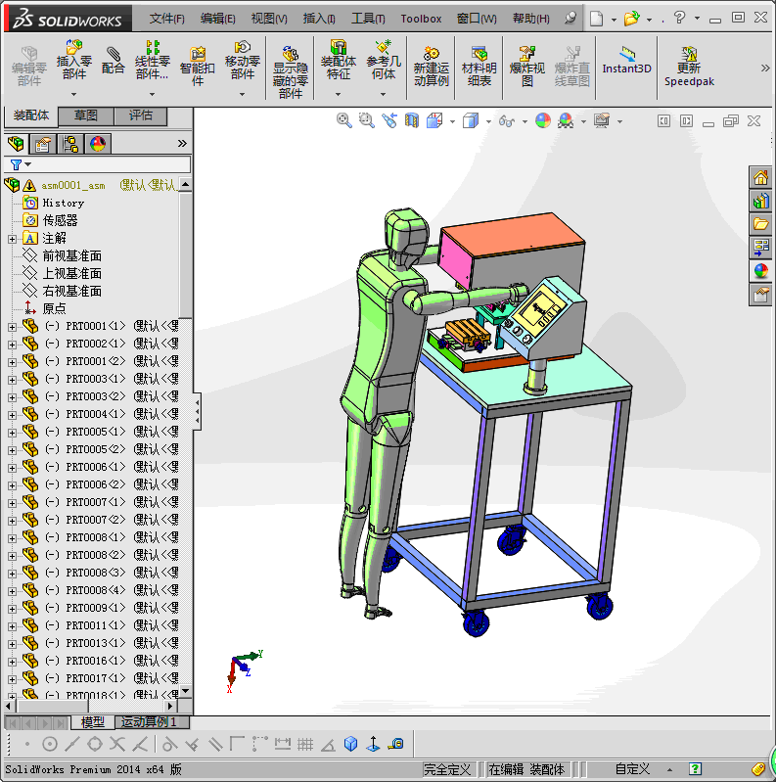The height and width of the screenshot is (782, 776).
Task: Open the 编辑(E) menu
Action: tap(218, 19)
